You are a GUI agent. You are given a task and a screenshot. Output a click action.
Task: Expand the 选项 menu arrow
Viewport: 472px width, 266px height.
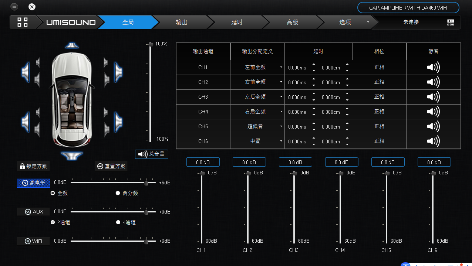tap(368, 22)
